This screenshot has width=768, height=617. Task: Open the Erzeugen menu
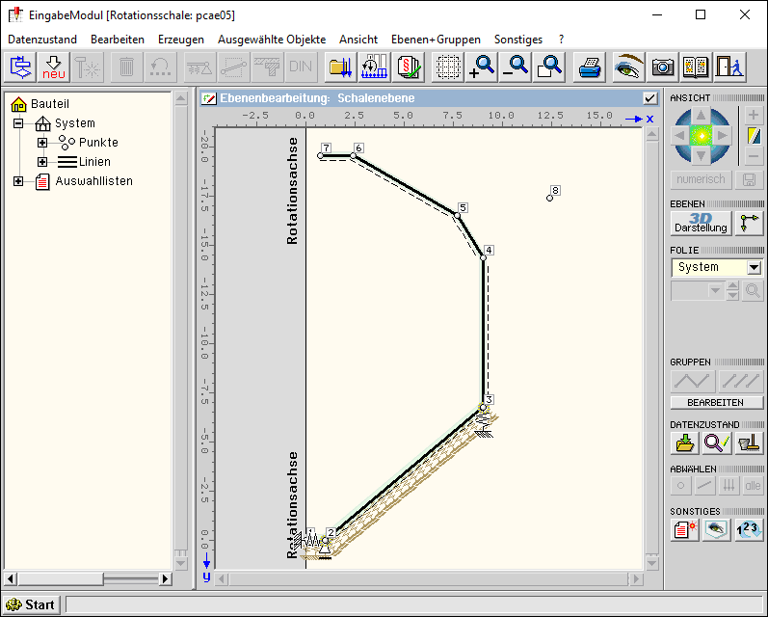(x=181, y=40)
